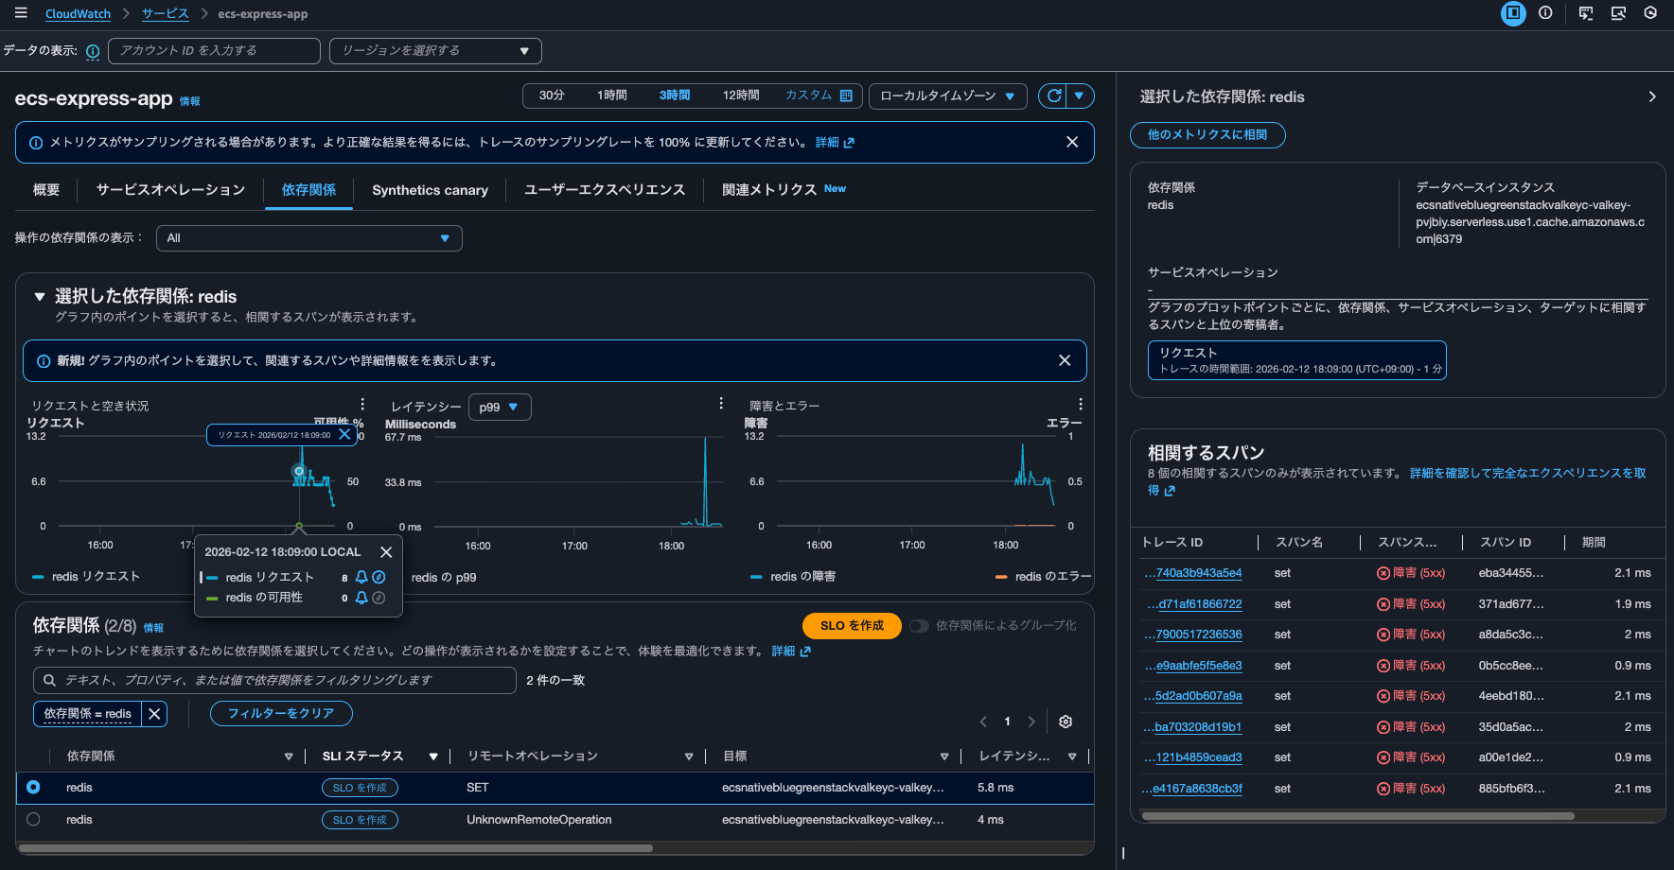This screenshot has height=870, width=1674.
Task: Select the radio button for the SET operation row
Action: 33,787
